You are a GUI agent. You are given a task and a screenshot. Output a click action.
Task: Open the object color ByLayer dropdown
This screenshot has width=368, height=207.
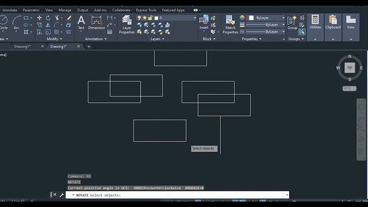coord(283,18)
